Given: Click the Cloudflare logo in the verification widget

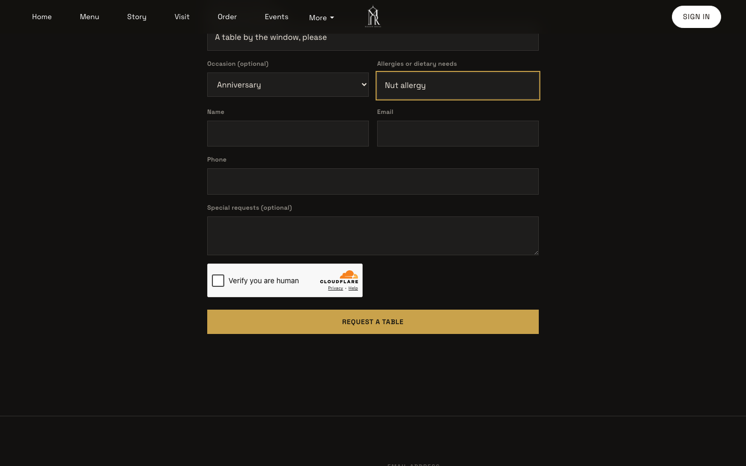Looking at the screenshot, I should click(x=339, y=277).
